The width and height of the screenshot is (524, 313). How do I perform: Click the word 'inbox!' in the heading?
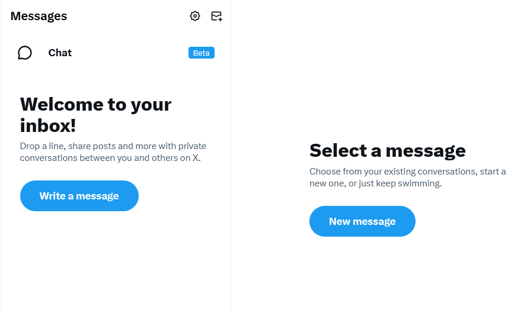(x=48, y=125)
